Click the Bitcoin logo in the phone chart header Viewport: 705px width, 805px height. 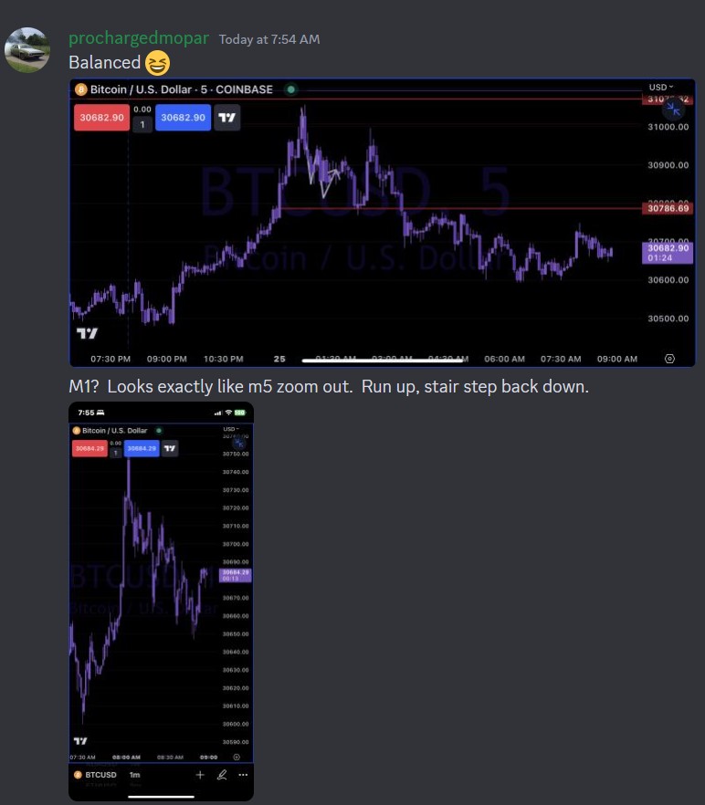[77, 431]
